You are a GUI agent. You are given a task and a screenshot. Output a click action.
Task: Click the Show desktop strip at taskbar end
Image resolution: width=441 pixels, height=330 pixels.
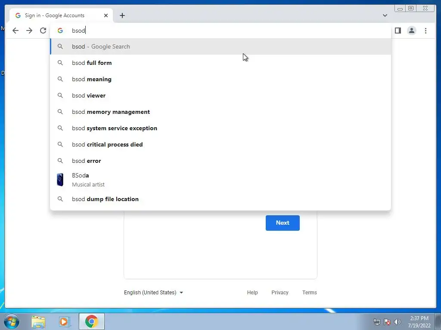tap(438, 321)
